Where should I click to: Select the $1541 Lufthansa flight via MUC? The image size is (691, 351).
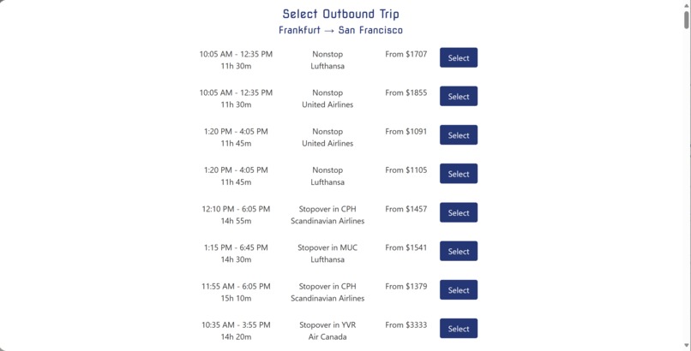(x=459, y=251)
